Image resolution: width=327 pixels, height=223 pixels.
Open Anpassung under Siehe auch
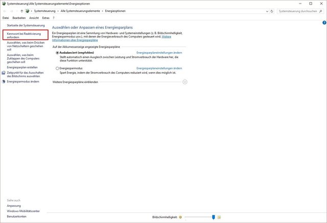coord(14,206)
